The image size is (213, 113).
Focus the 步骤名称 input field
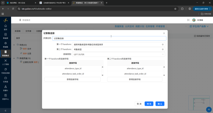(109, 38)
